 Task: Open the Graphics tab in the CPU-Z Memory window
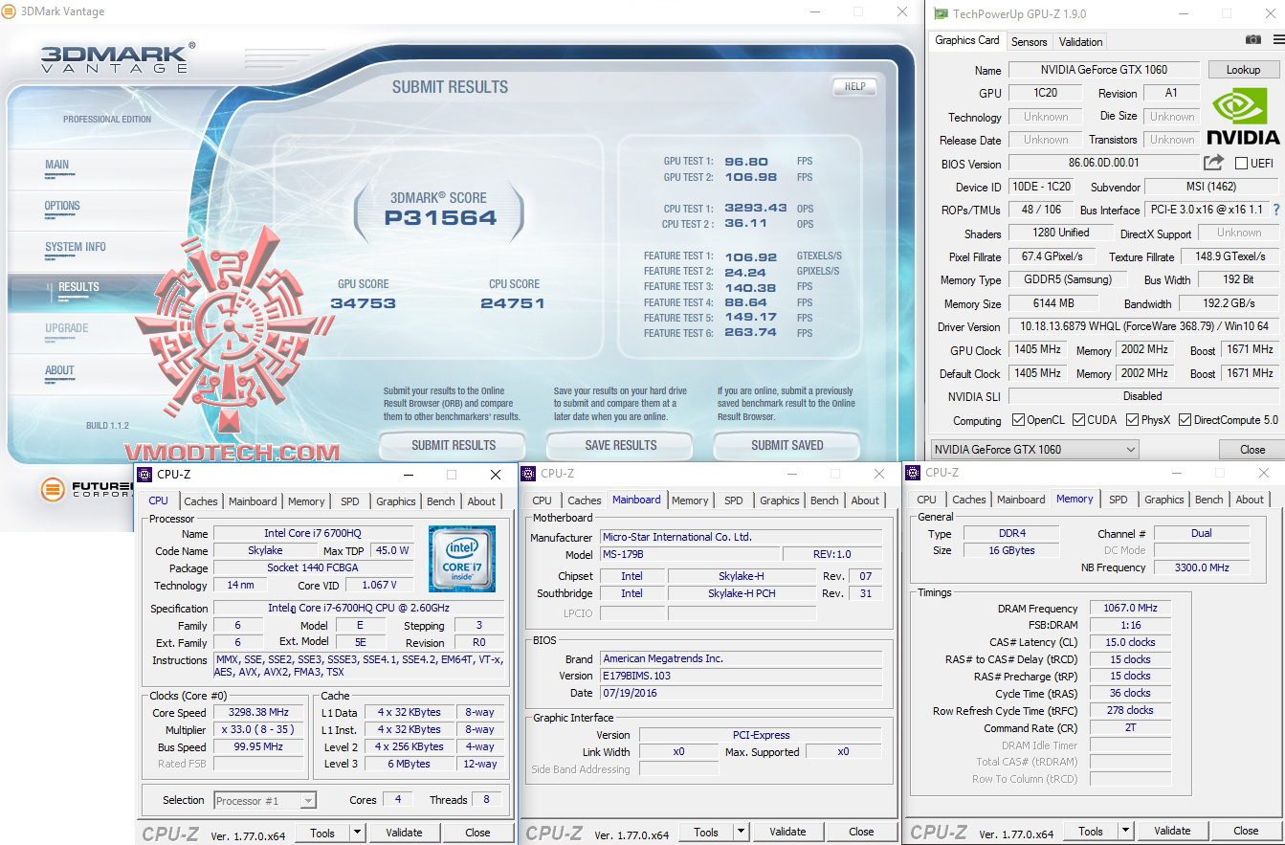pos(1164,500)
